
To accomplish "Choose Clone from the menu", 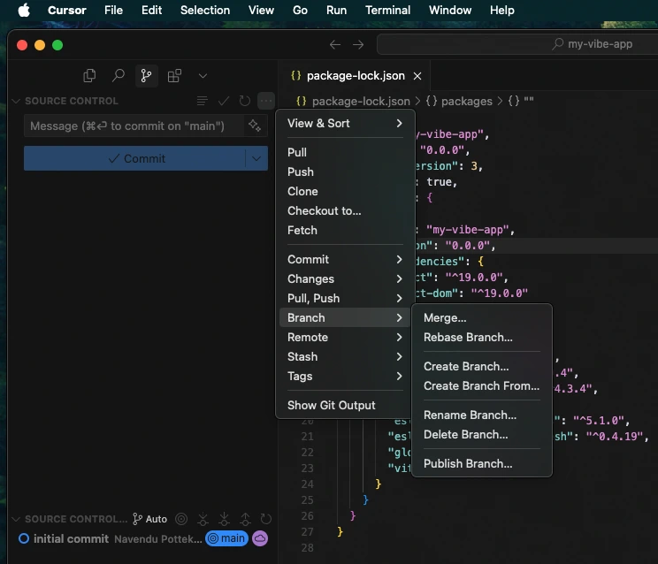I will coord(345,191).
